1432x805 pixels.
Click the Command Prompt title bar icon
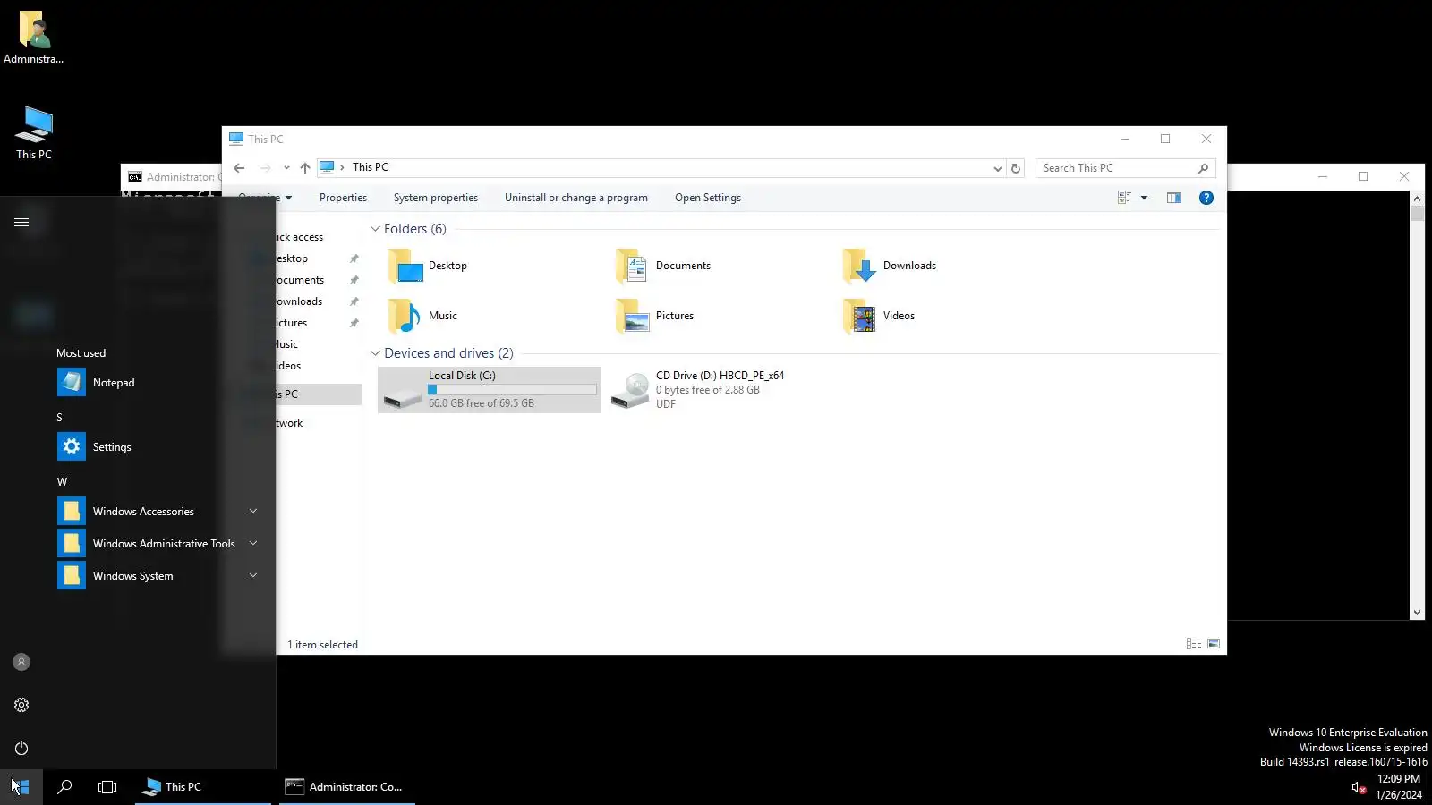pos(135,177)
